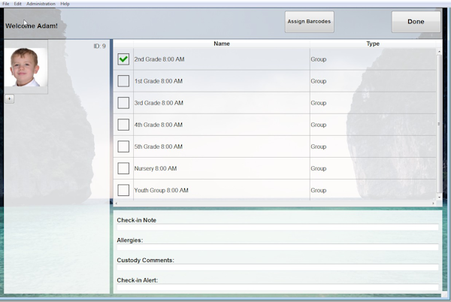Check the 5th Grade 8:00 AM checkbox
Screen dimensions: 451x302
click(123, 146)
